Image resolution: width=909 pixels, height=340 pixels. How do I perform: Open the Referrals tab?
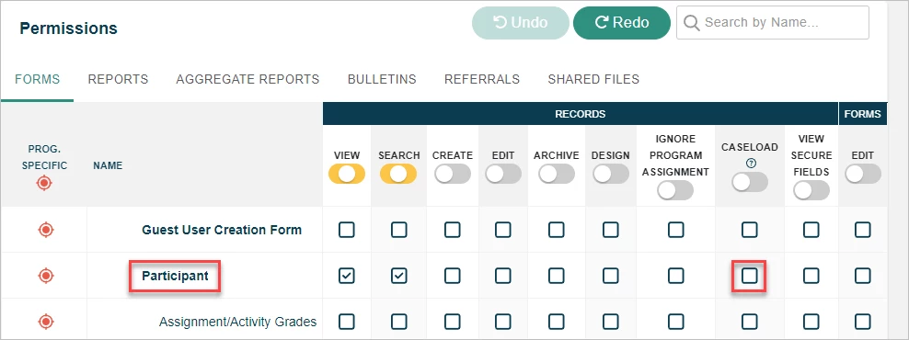coord(482,79)
